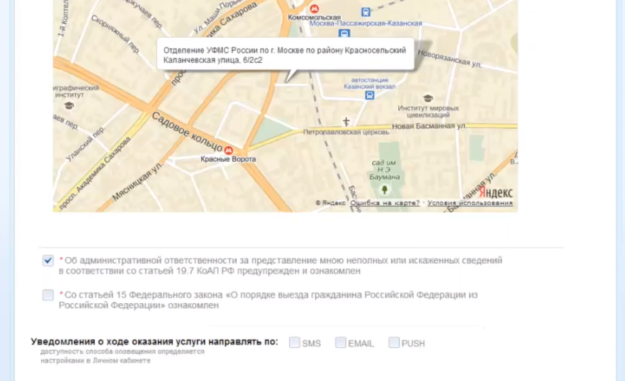
Task: Click the Мясницкая ул. street label
Action: pos(138,181)
